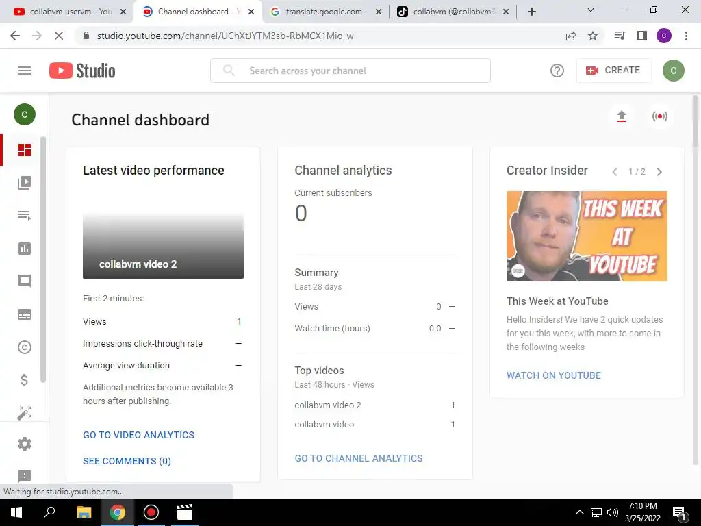The height and width of the screenshot is (526, 701).
Task: Open the Settings gear icon
Action: click(25, 444)
